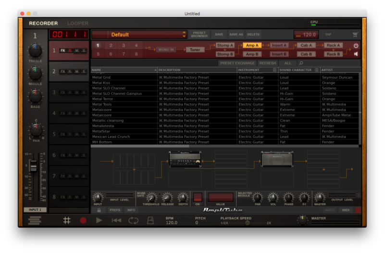
Task: Click the MIDDLE knob
Action: [35, 73]
